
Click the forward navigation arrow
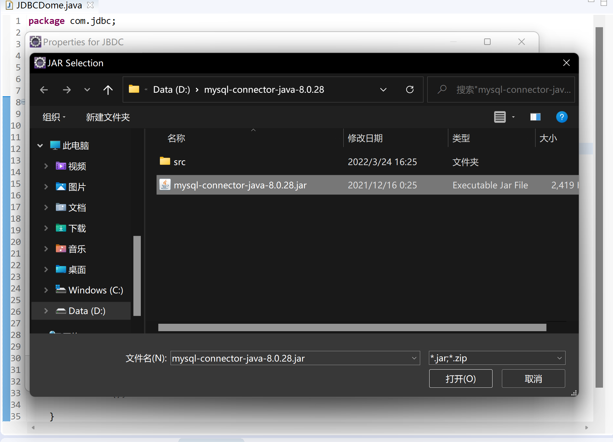point(67,89)
